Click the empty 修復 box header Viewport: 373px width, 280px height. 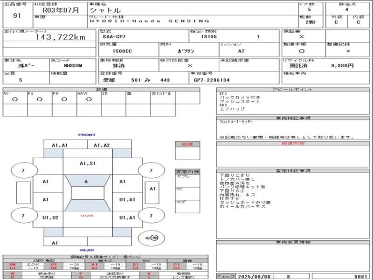187,144
